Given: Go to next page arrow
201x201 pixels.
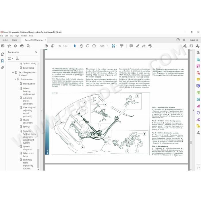Looking at the screenshot, I should (x=53, y=46).
